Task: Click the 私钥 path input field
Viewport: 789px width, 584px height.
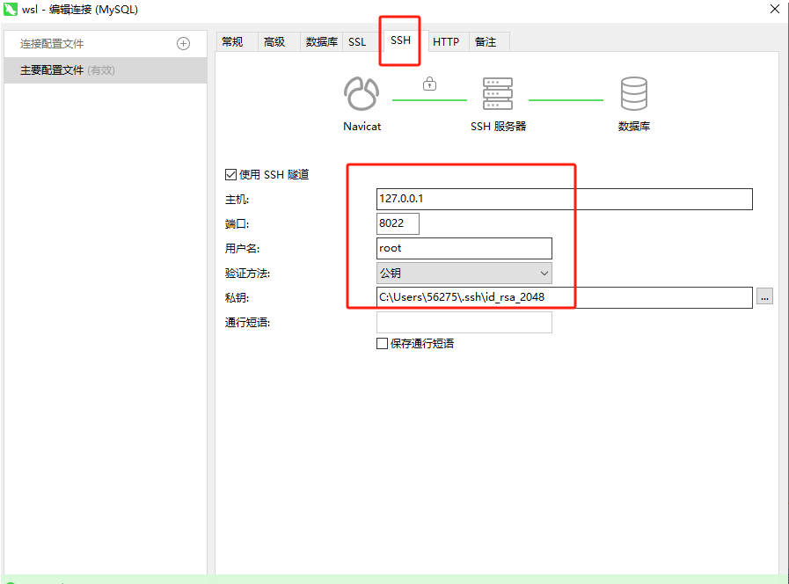Action: coord(564,297)
